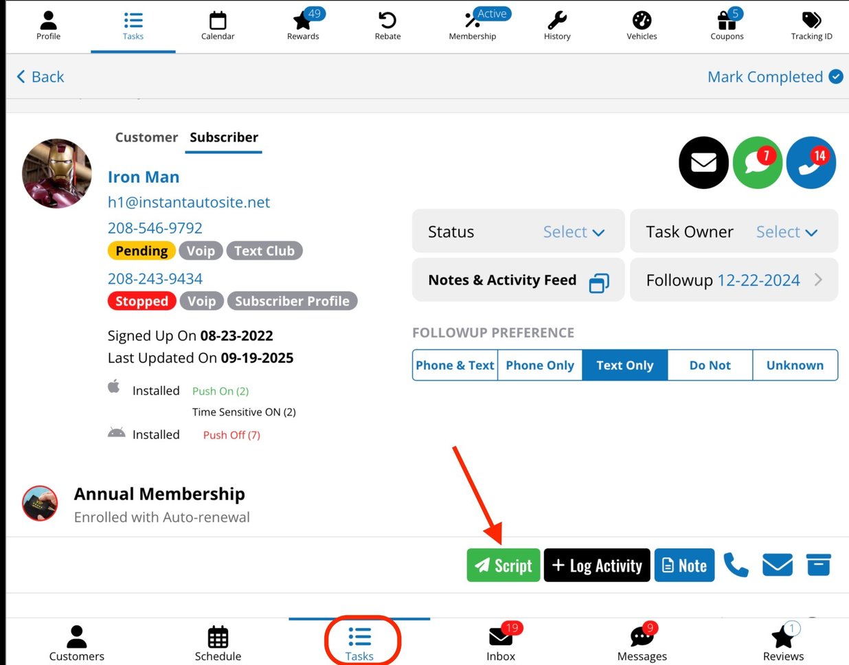Click the blue phone handset icon beside Note
This screenshot has height=665, width=849.
tap(736, 565)
